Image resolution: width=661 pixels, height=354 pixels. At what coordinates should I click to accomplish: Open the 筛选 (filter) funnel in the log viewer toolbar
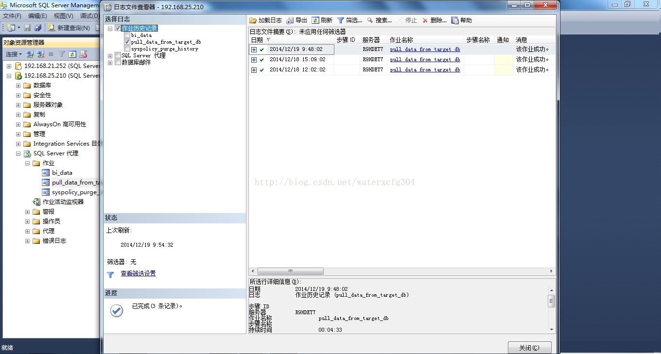click(341, 20)
